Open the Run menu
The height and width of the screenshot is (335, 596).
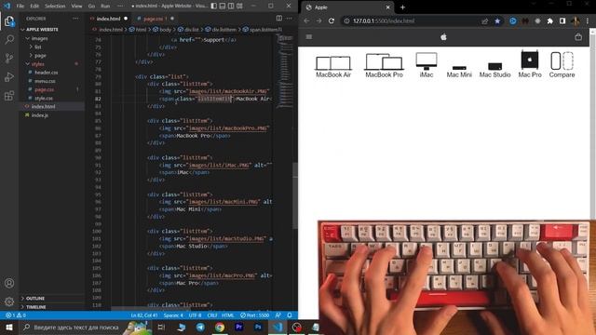[x=105, y=7]
